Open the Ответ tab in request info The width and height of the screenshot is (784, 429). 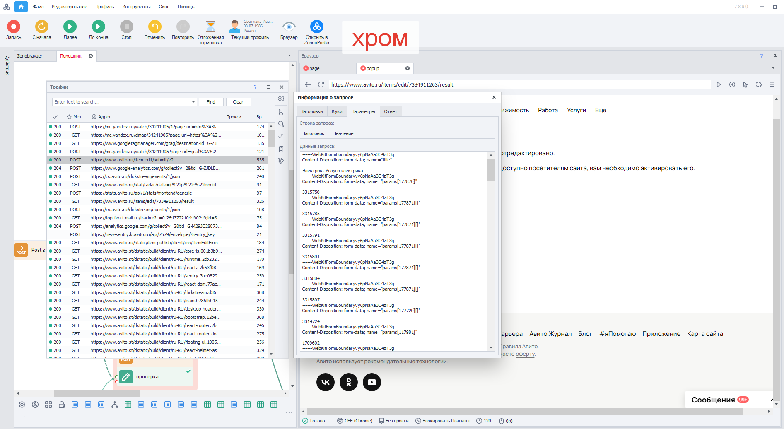click(x=391, y=111)
